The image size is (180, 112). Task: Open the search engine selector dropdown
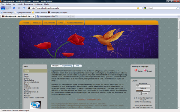click(145, 8)
